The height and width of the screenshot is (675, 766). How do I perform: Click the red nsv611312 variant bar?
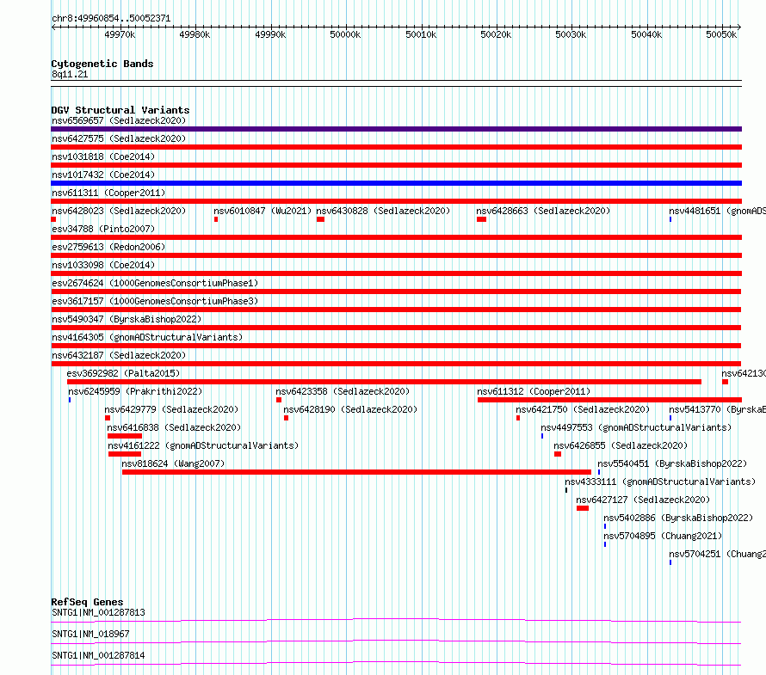[x=609, y=400]
